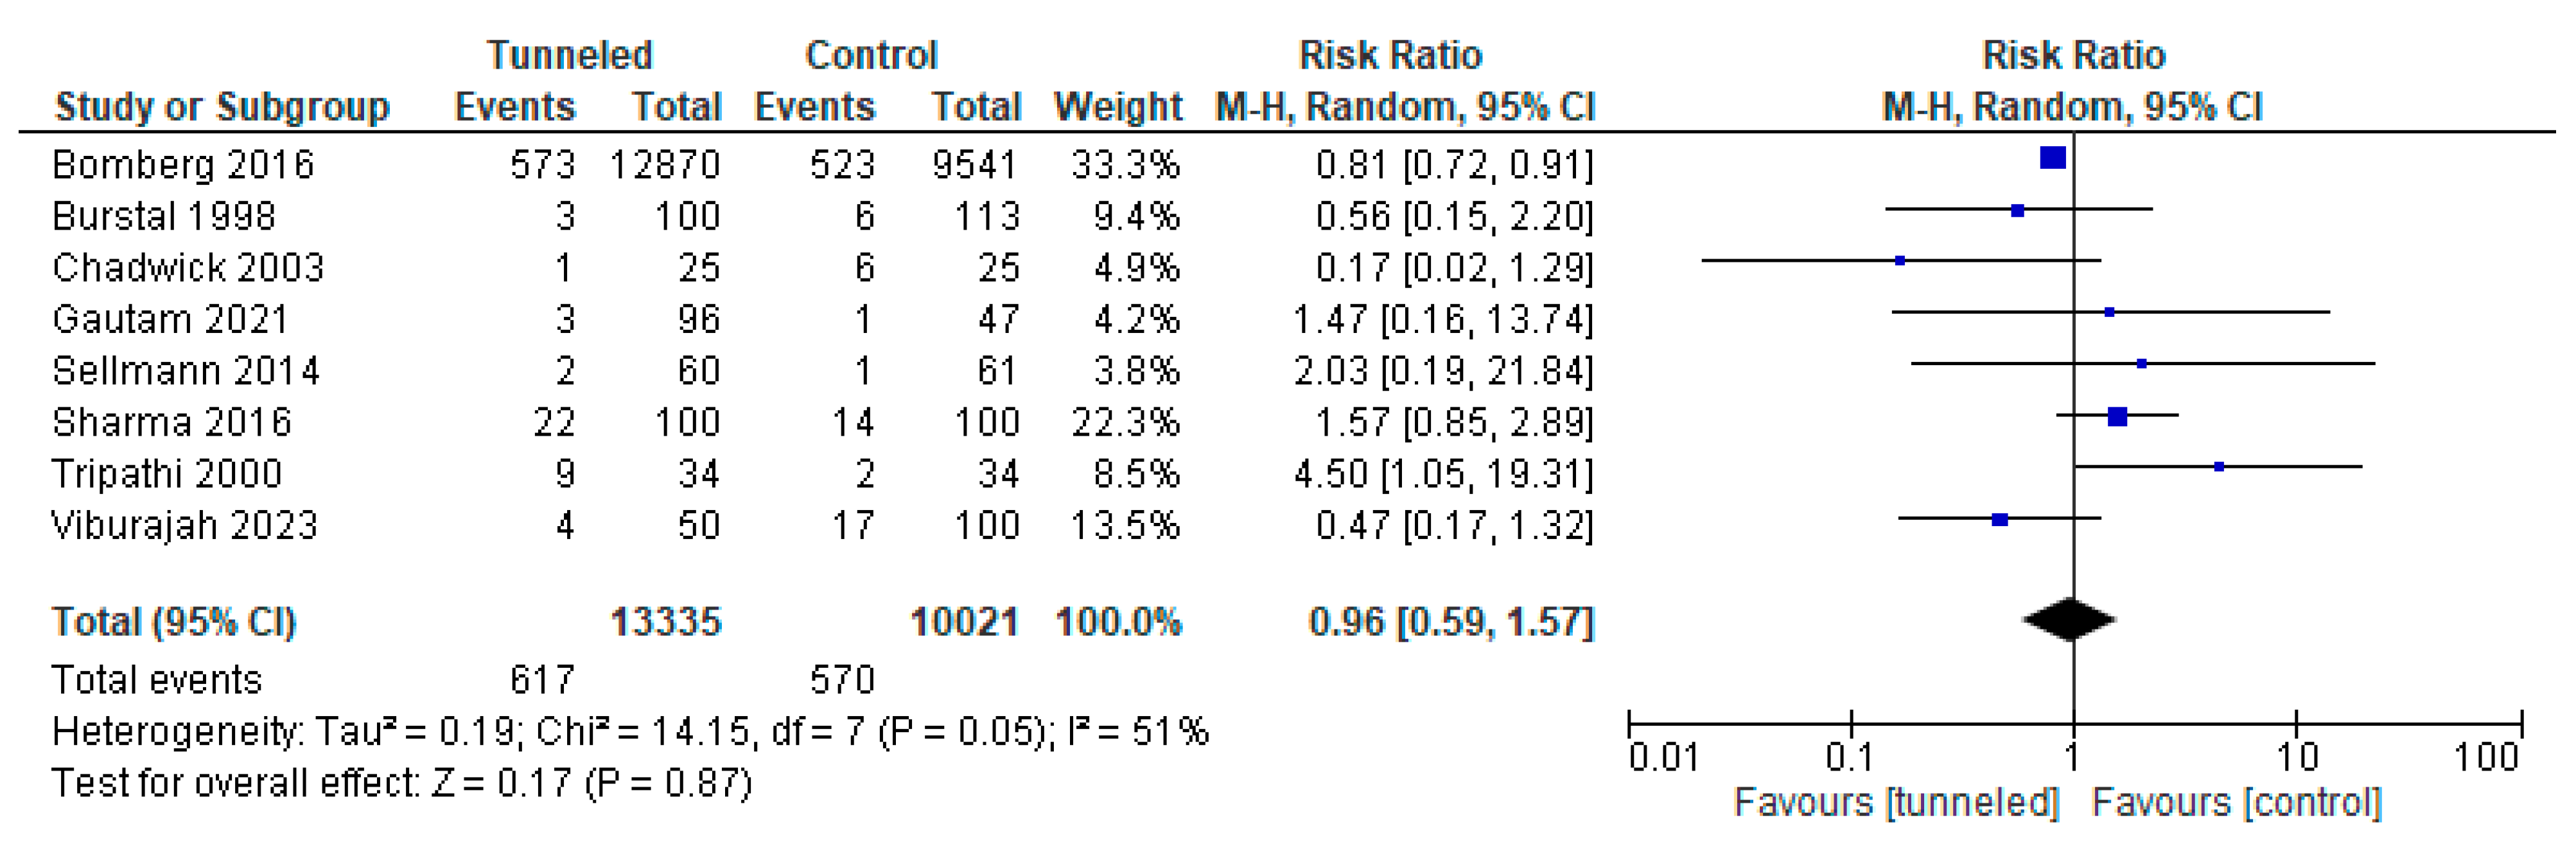Click the 'Total (95% CI)' row label
The width and height of the screenshot is (2576, 854).
(x=174, y=621)
